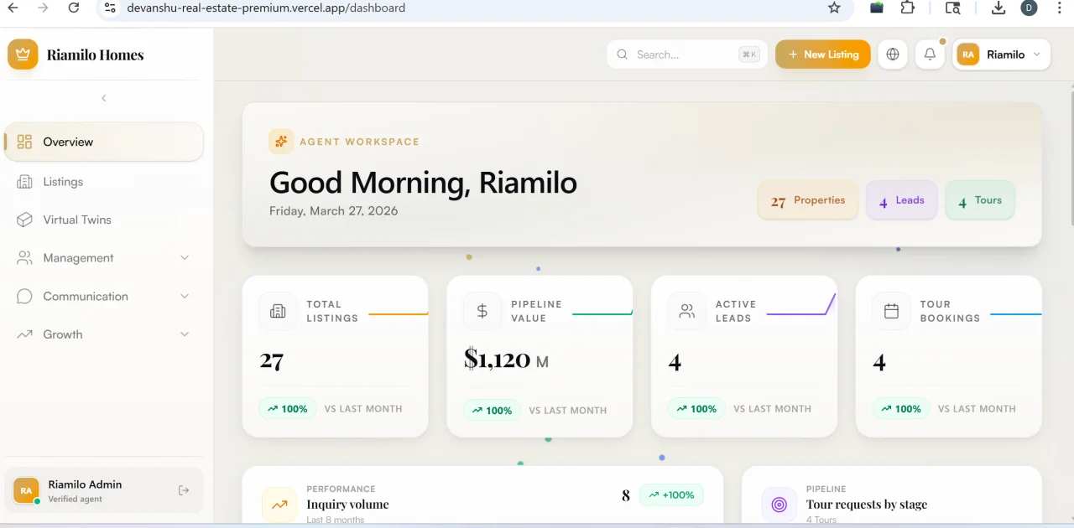1074x528 pixels.
Task: Click the Tour requests by stage heading
Action: click(x=867, y=505)
